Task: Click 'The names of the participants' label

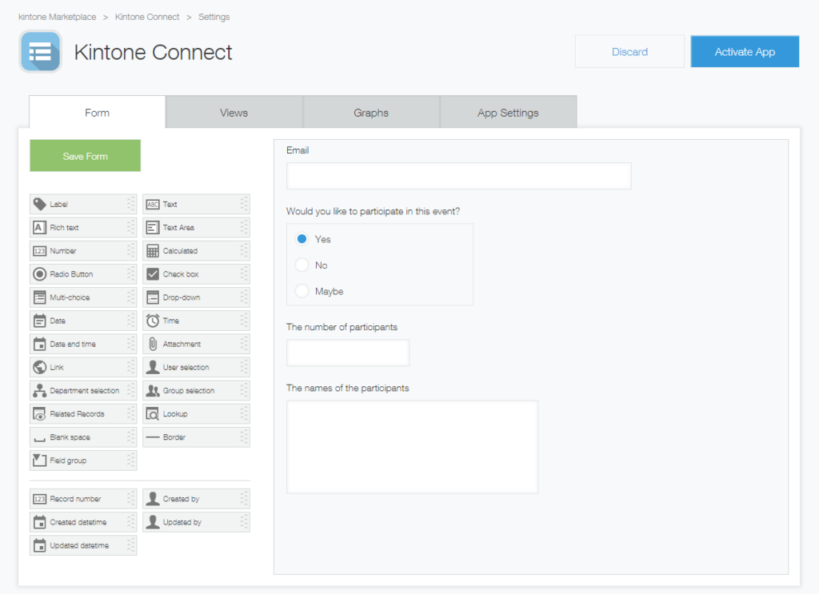Action: [348, 389]
